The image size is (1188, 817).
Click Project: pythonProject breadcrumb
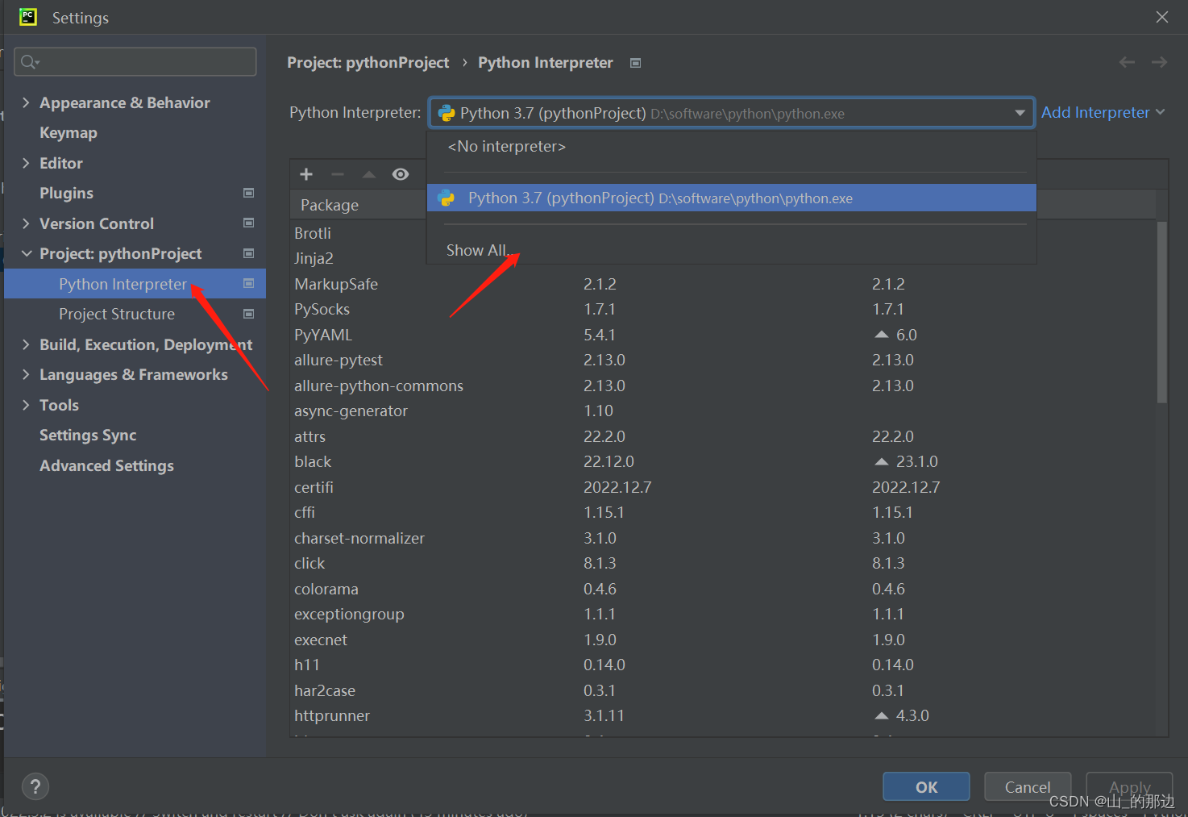[x=368, y=62]
